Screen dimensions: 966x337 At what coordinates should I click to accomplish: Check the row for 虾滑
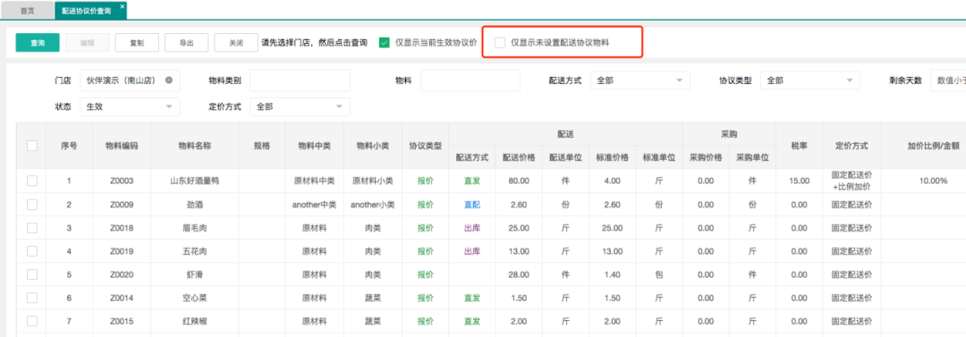[x=32, y=274]
